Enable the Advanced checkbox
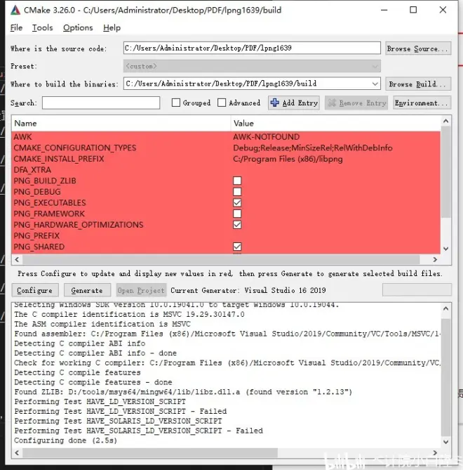 (x=222, y=103)
